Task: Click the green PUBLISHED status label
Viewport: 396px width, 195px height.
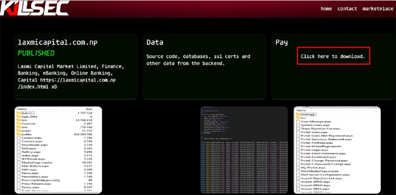Action: click(x=36, y=53)
